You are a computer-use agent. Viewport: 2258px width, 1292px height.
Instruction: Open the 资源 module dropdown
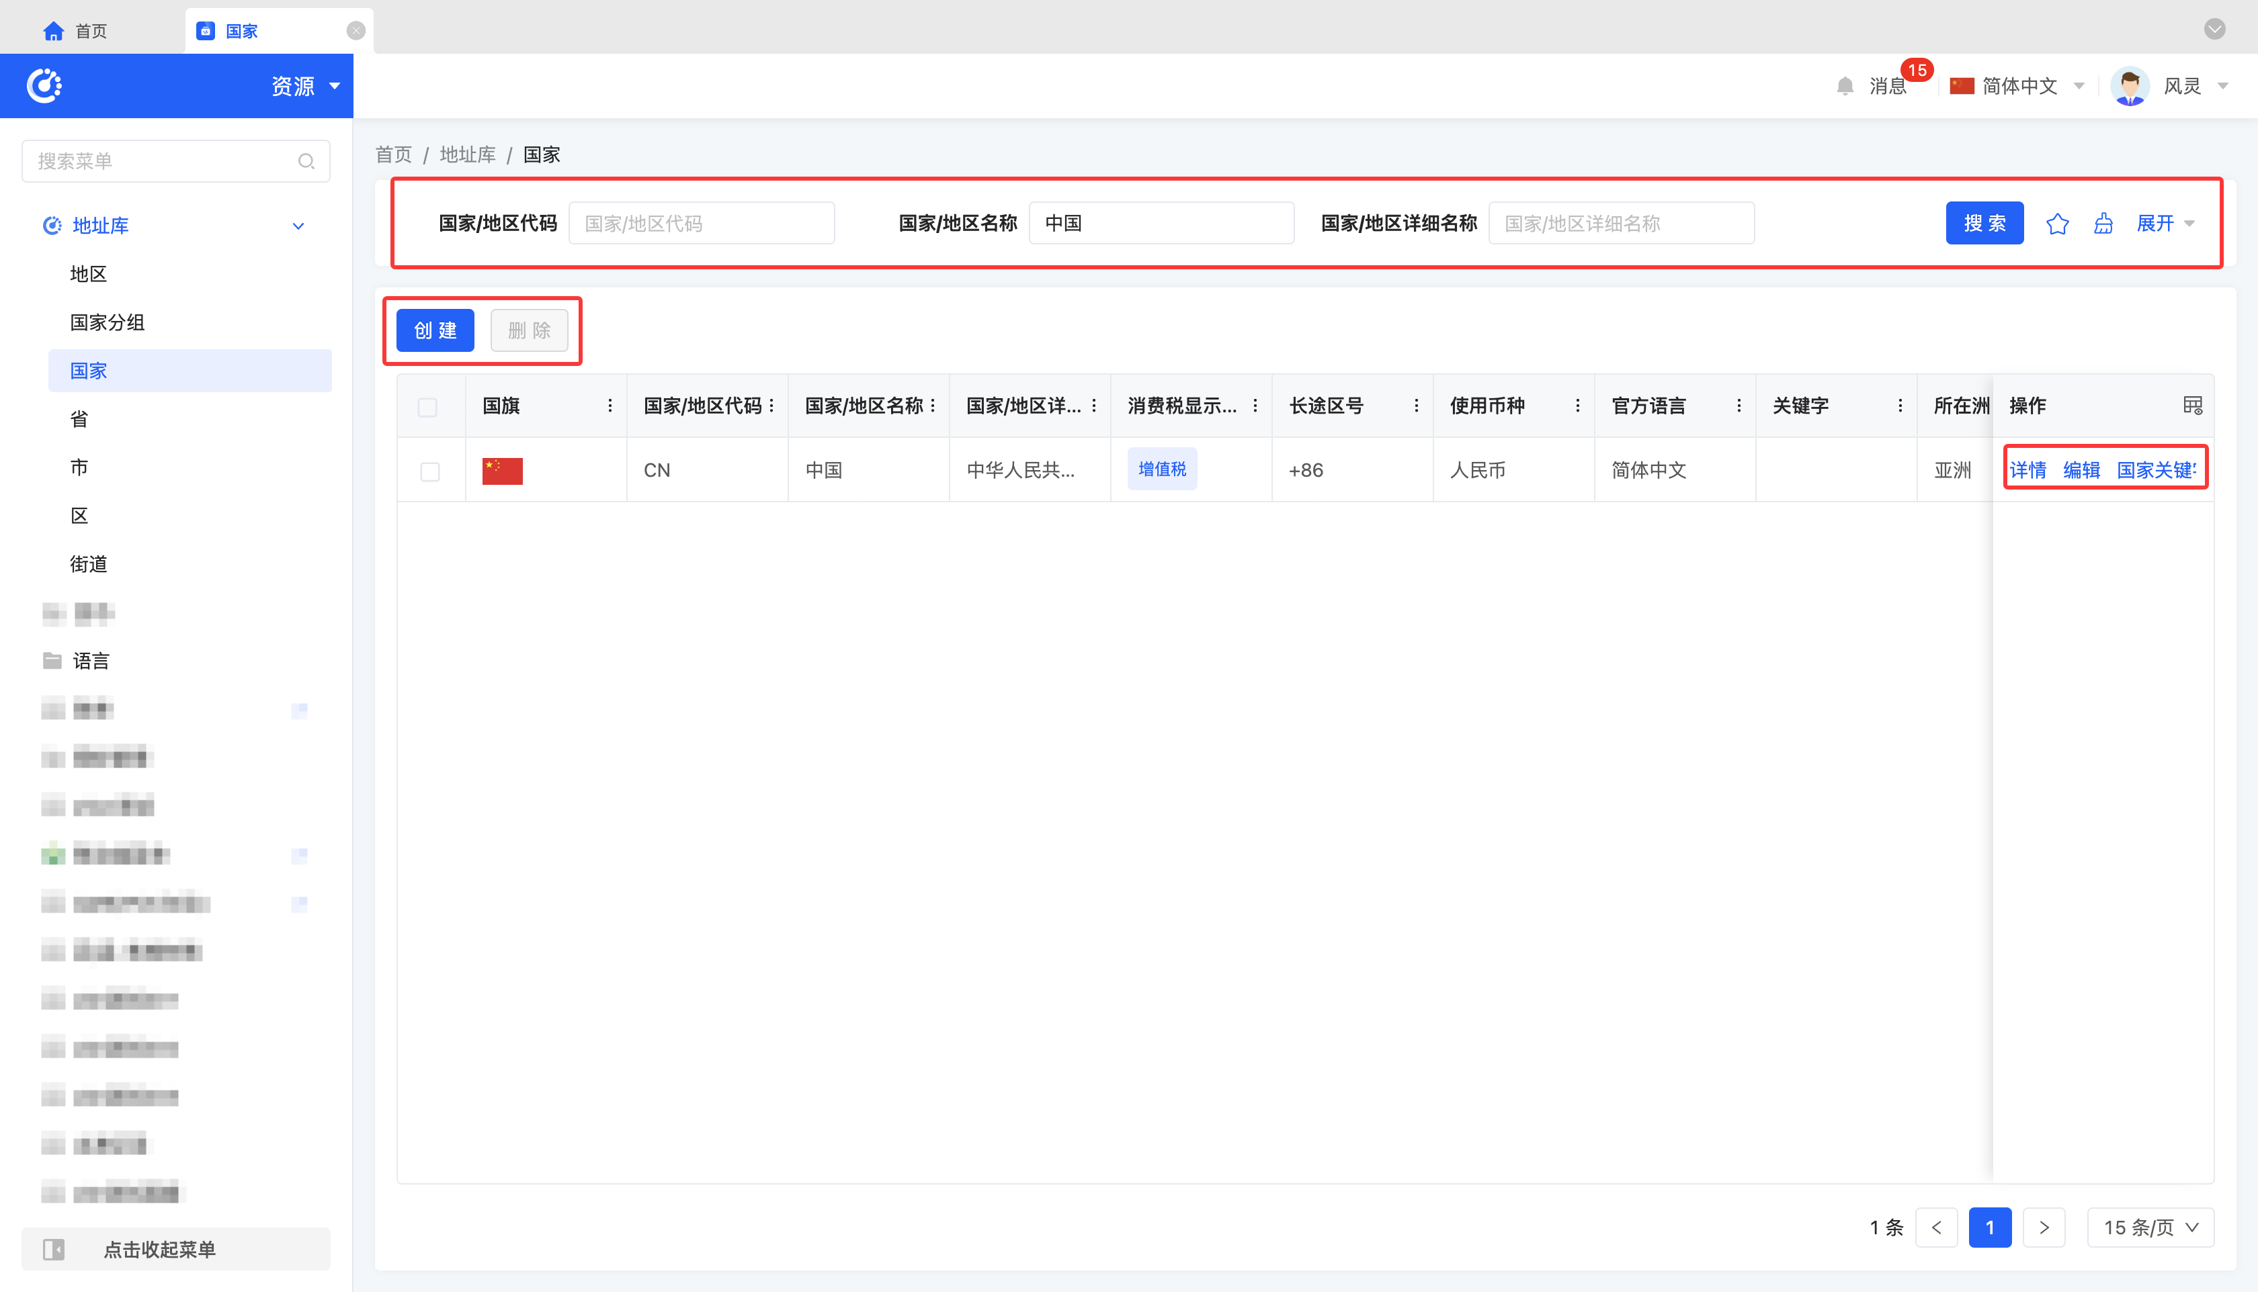[x=306, y=86]
